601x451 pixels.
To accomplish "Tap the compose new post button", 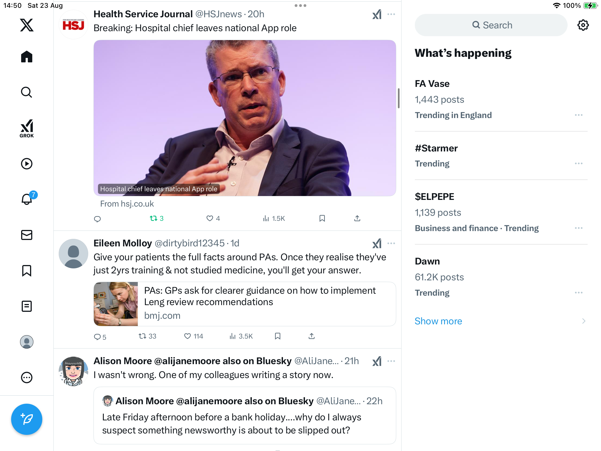I will 27,419.
